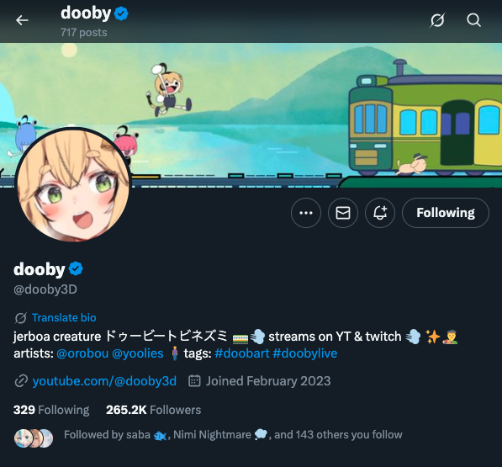Visit the youtube.com/@dooby3d link

coord(104,381)
